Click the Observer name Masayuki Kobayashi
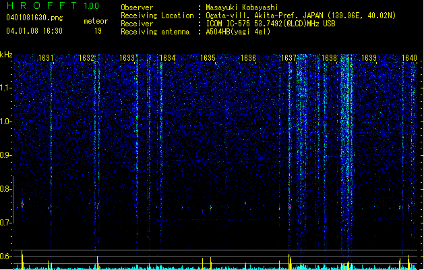 click(242, 7)
